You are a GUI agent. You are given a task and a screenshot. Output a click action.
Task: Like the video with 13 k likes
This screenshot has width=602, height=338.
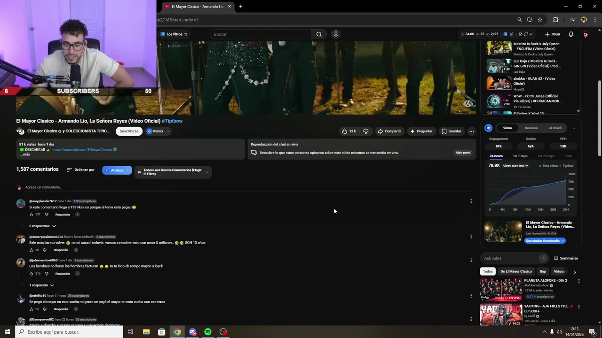349,131
